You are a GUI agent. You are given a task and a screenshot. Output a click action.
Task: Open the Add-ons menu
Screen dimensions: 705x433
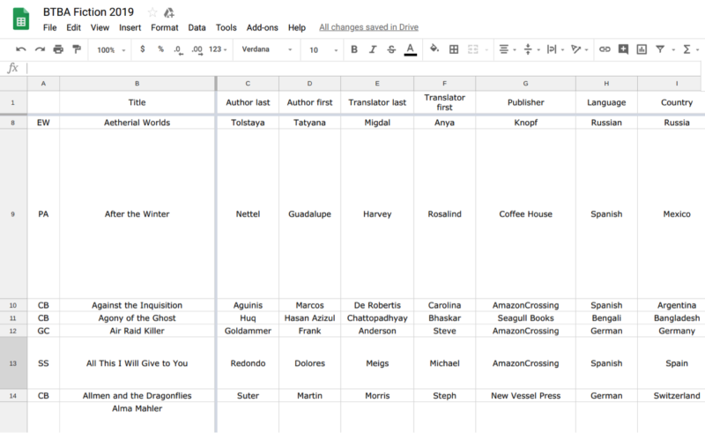[x=262, y=27]
